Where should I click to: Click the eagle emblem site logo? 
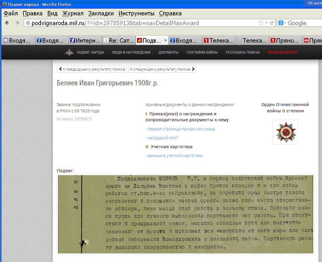pos(69,53)
